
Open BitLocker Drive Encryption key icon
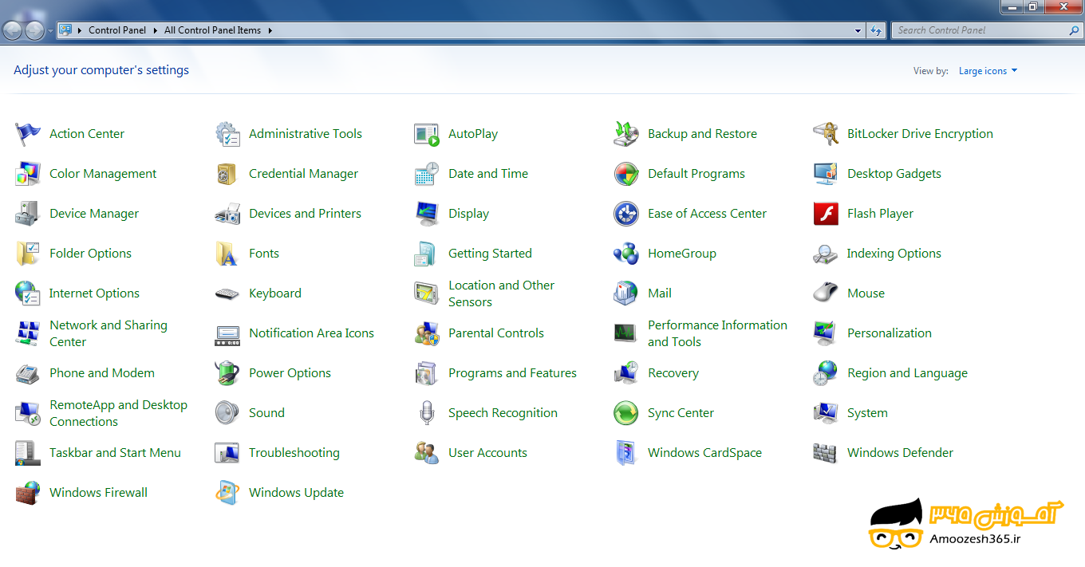coord(826,134)
